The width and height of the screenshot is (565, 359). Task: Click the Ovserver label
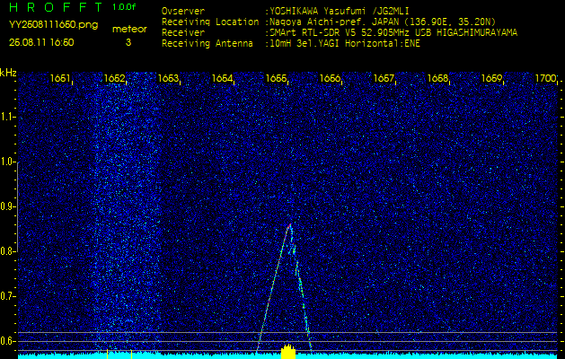(183, 11)
